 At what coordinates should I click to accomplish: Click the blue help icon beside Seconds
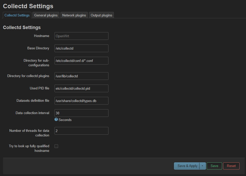click(56, 120)
